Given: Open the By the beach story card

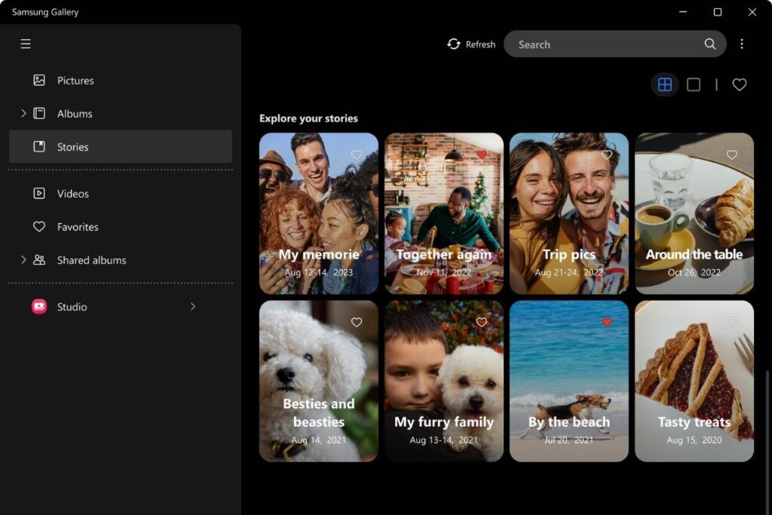Looking at the screenshot, I should pyautogui.click(x=568, y=381).
